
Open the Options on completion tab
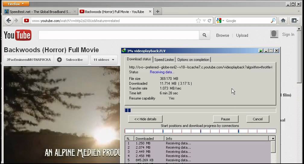[x=193, y=60]
